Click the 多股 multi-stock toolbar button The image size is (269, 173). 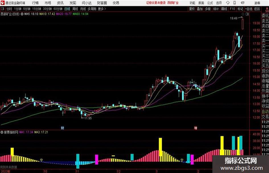click(208, 9)
